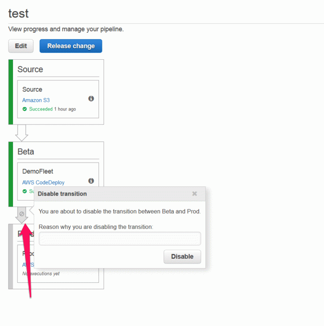Close the Disable transition dialog

195,194
